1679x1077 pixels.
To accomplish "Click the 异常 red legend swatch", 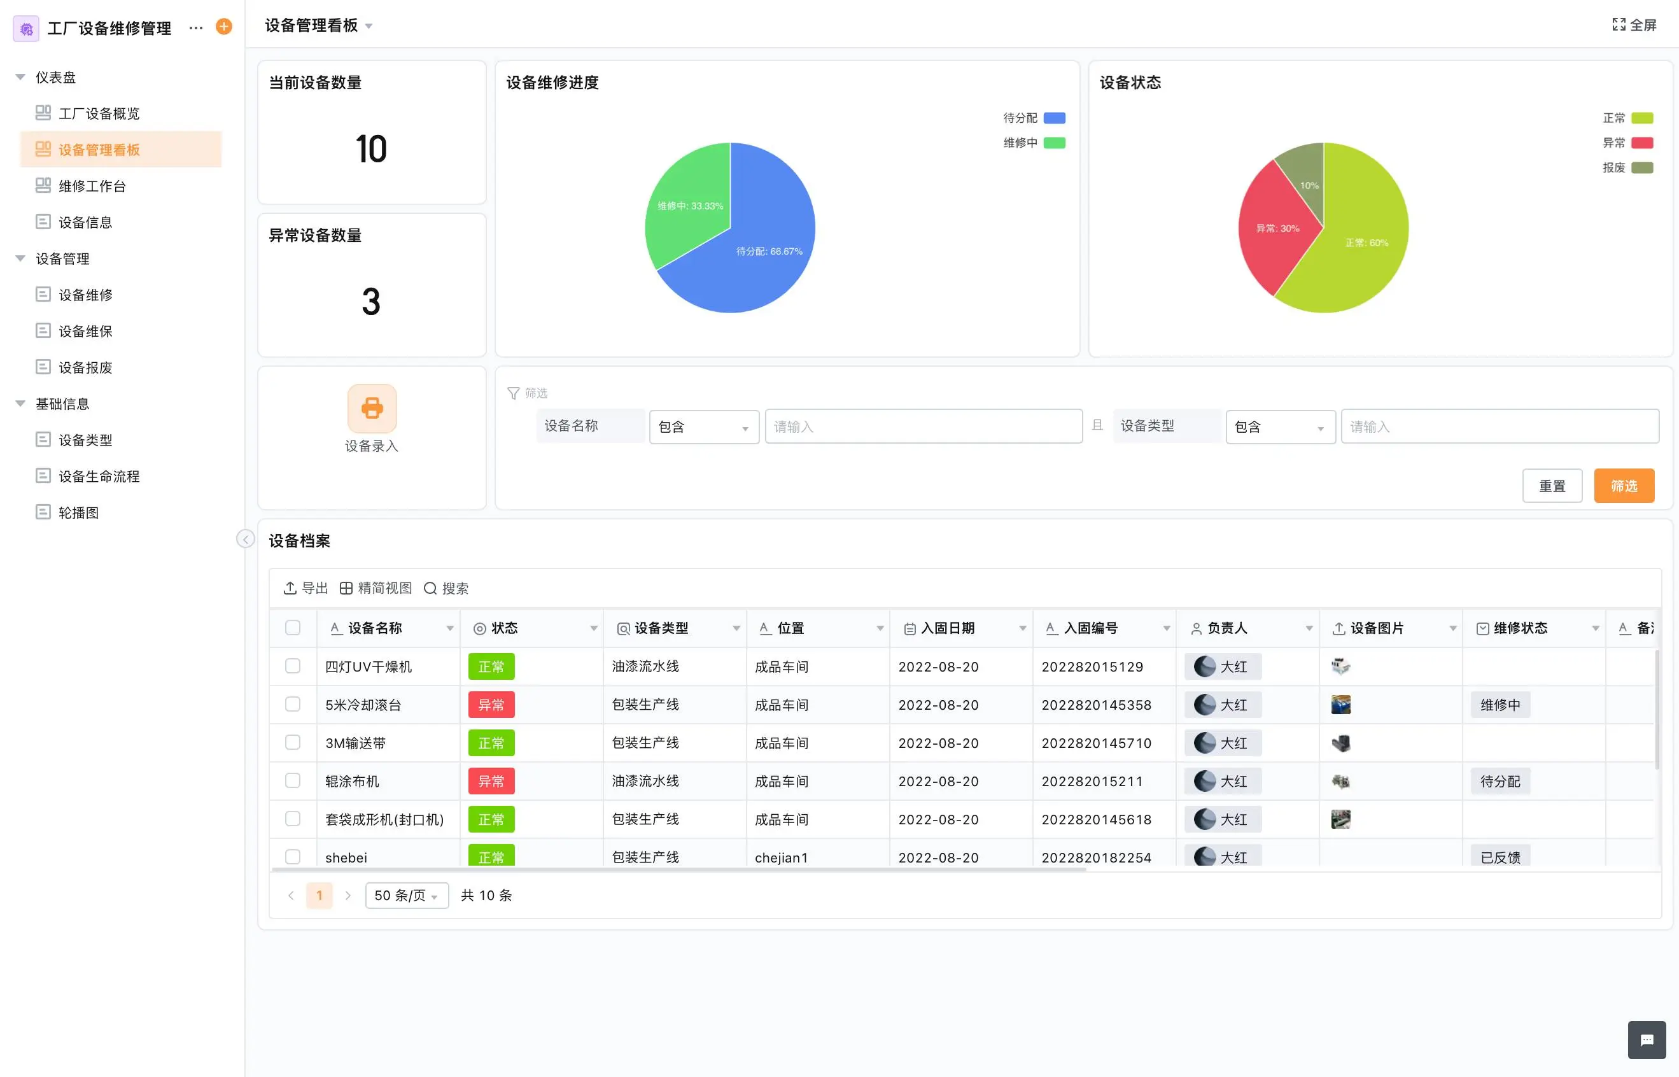I will click(x=1641, y=143).
